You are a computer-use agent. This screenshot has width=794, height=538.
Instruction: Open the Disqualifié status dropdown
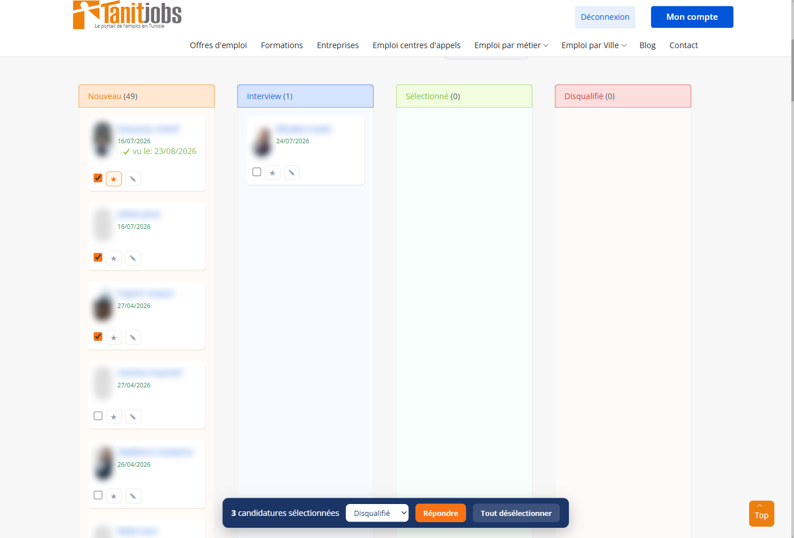(377, 513)
